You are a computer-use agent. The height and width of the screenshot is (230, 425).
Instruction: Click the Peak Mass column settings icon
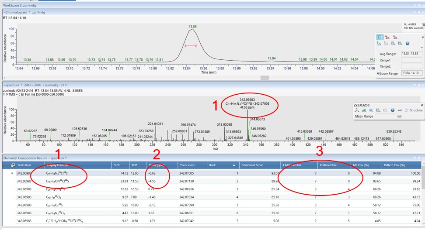(7, 165)
